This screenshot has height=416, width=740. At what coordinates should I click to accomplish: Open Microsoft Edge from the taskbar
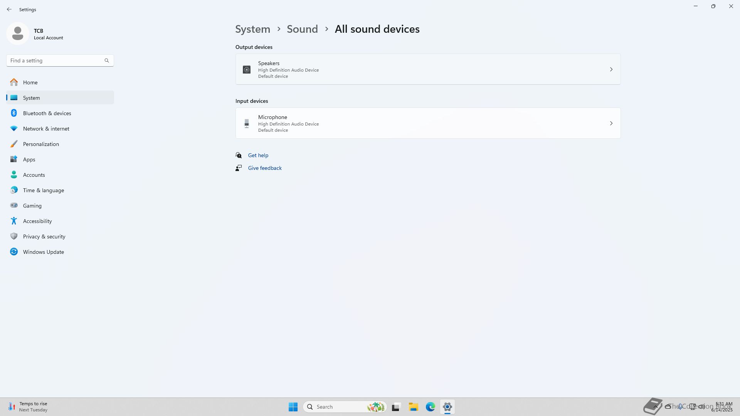point(430,407)
